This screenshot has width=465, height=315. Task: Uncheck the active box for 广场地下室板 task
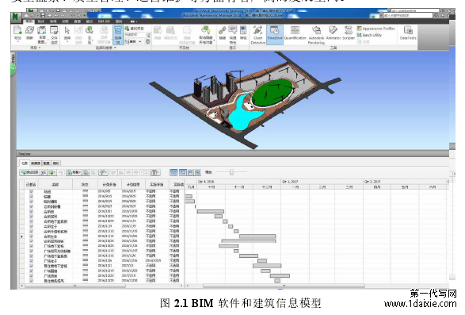(x=32, y=246)
